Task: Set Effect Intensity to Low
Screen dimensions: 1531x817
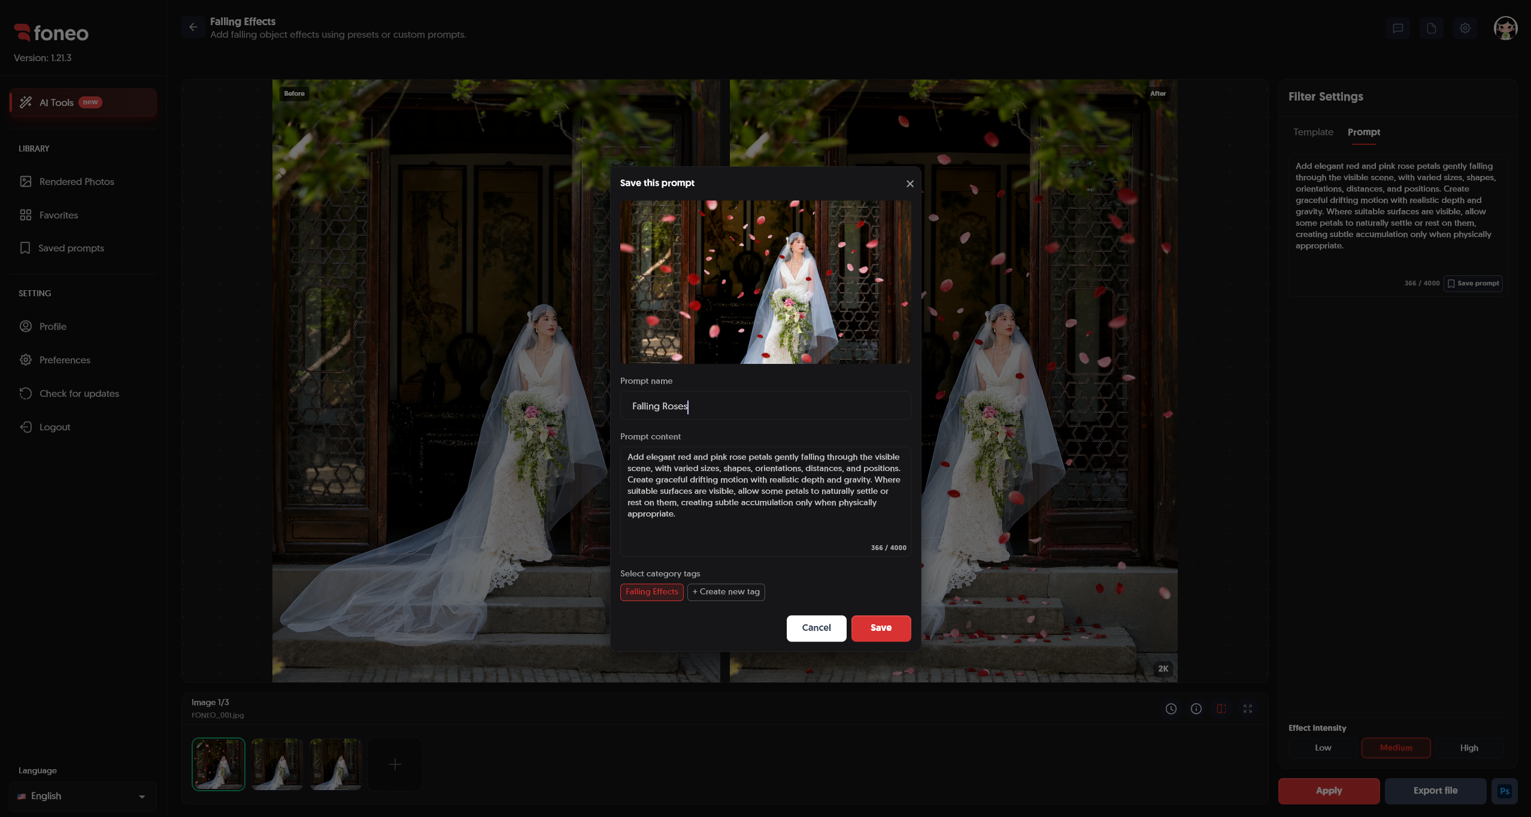Action: [1323, 748]
